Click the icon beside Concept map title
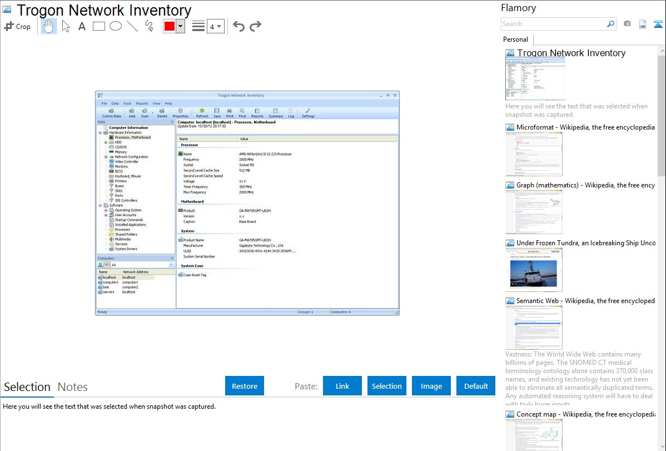Viewport: 666px width, 451px height. point(510,414)
